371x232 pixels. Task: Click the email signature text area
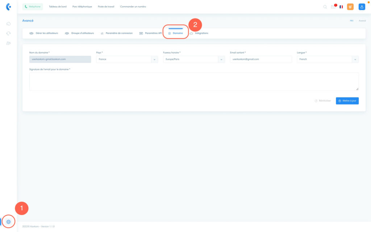[194, 82]
